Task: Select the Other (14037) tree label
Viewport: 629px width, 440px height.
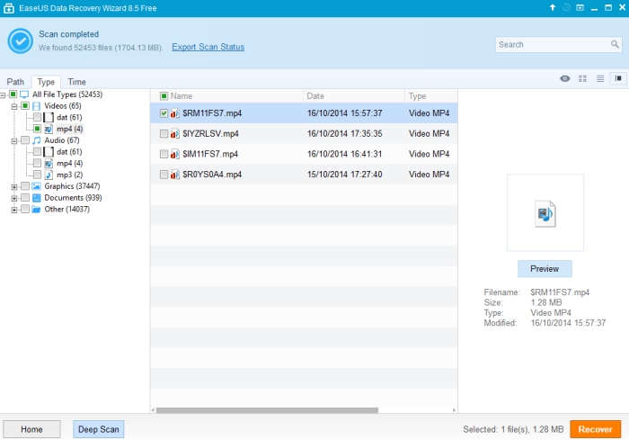Action: click(67, 210)
